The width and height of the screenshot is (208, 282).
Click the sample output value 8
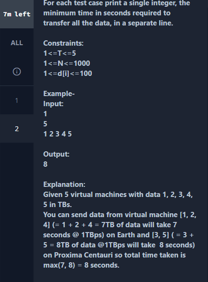coord(45,164)
